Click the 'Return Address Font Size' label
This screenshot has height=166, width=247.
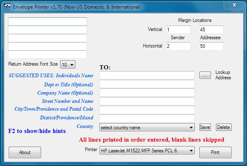pos(33,64)
